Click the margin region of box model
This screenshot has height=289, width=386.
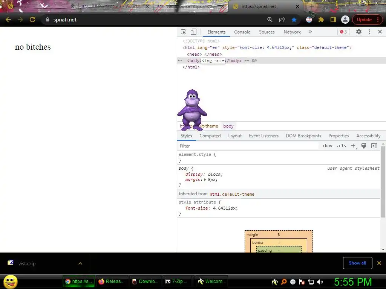(279, 234)
